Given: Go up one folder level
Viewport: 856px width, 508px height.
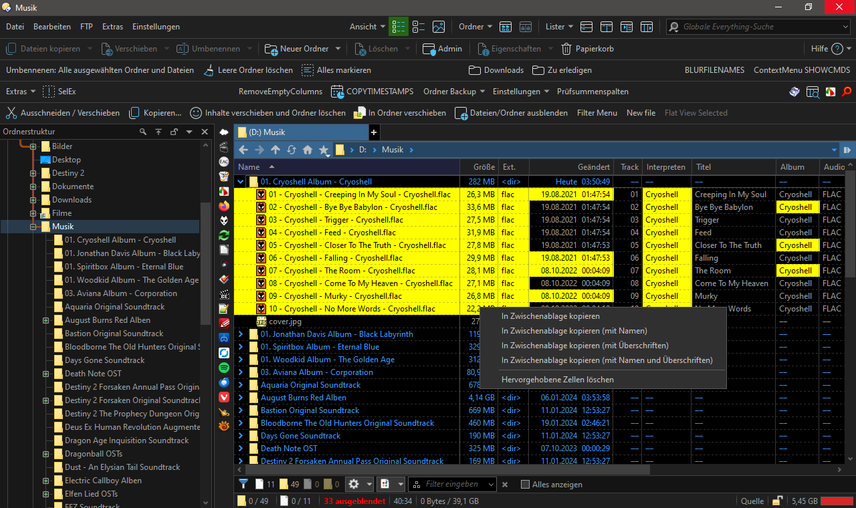Looking at the screenshot, I should point(276,150).
